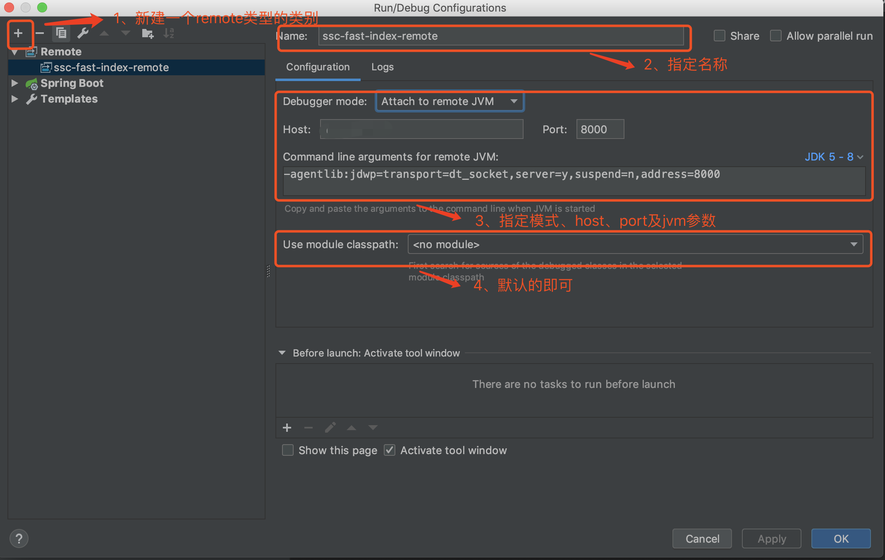Image resolution: width=885 pixels, height=560 pixels.
Task: Click the Copy Configuration icon
Action: coord(61,33)
